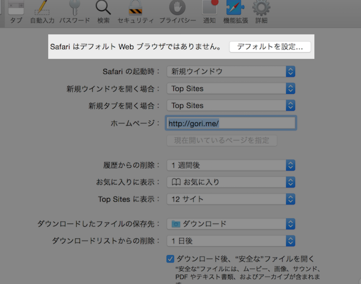361x284 pixels.
Task: Open the 機能拡張 (Extensions) preferences pane
Action: (x=235, y=12)
